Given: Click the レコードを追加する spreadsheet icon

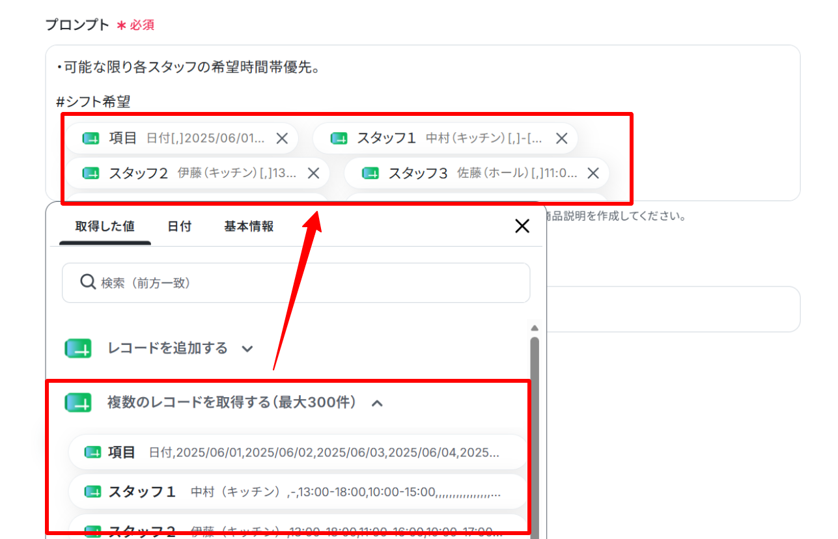Looking at the screenshot, I should point(78,348).
